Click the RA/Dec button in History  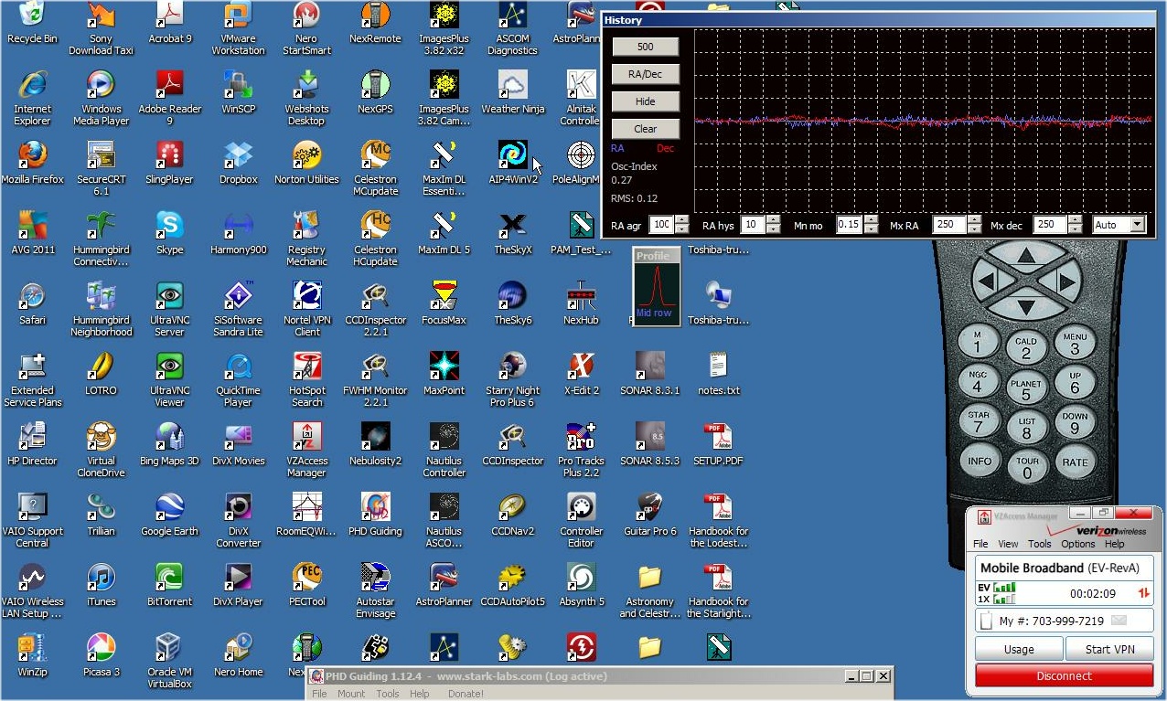(645, 74)
